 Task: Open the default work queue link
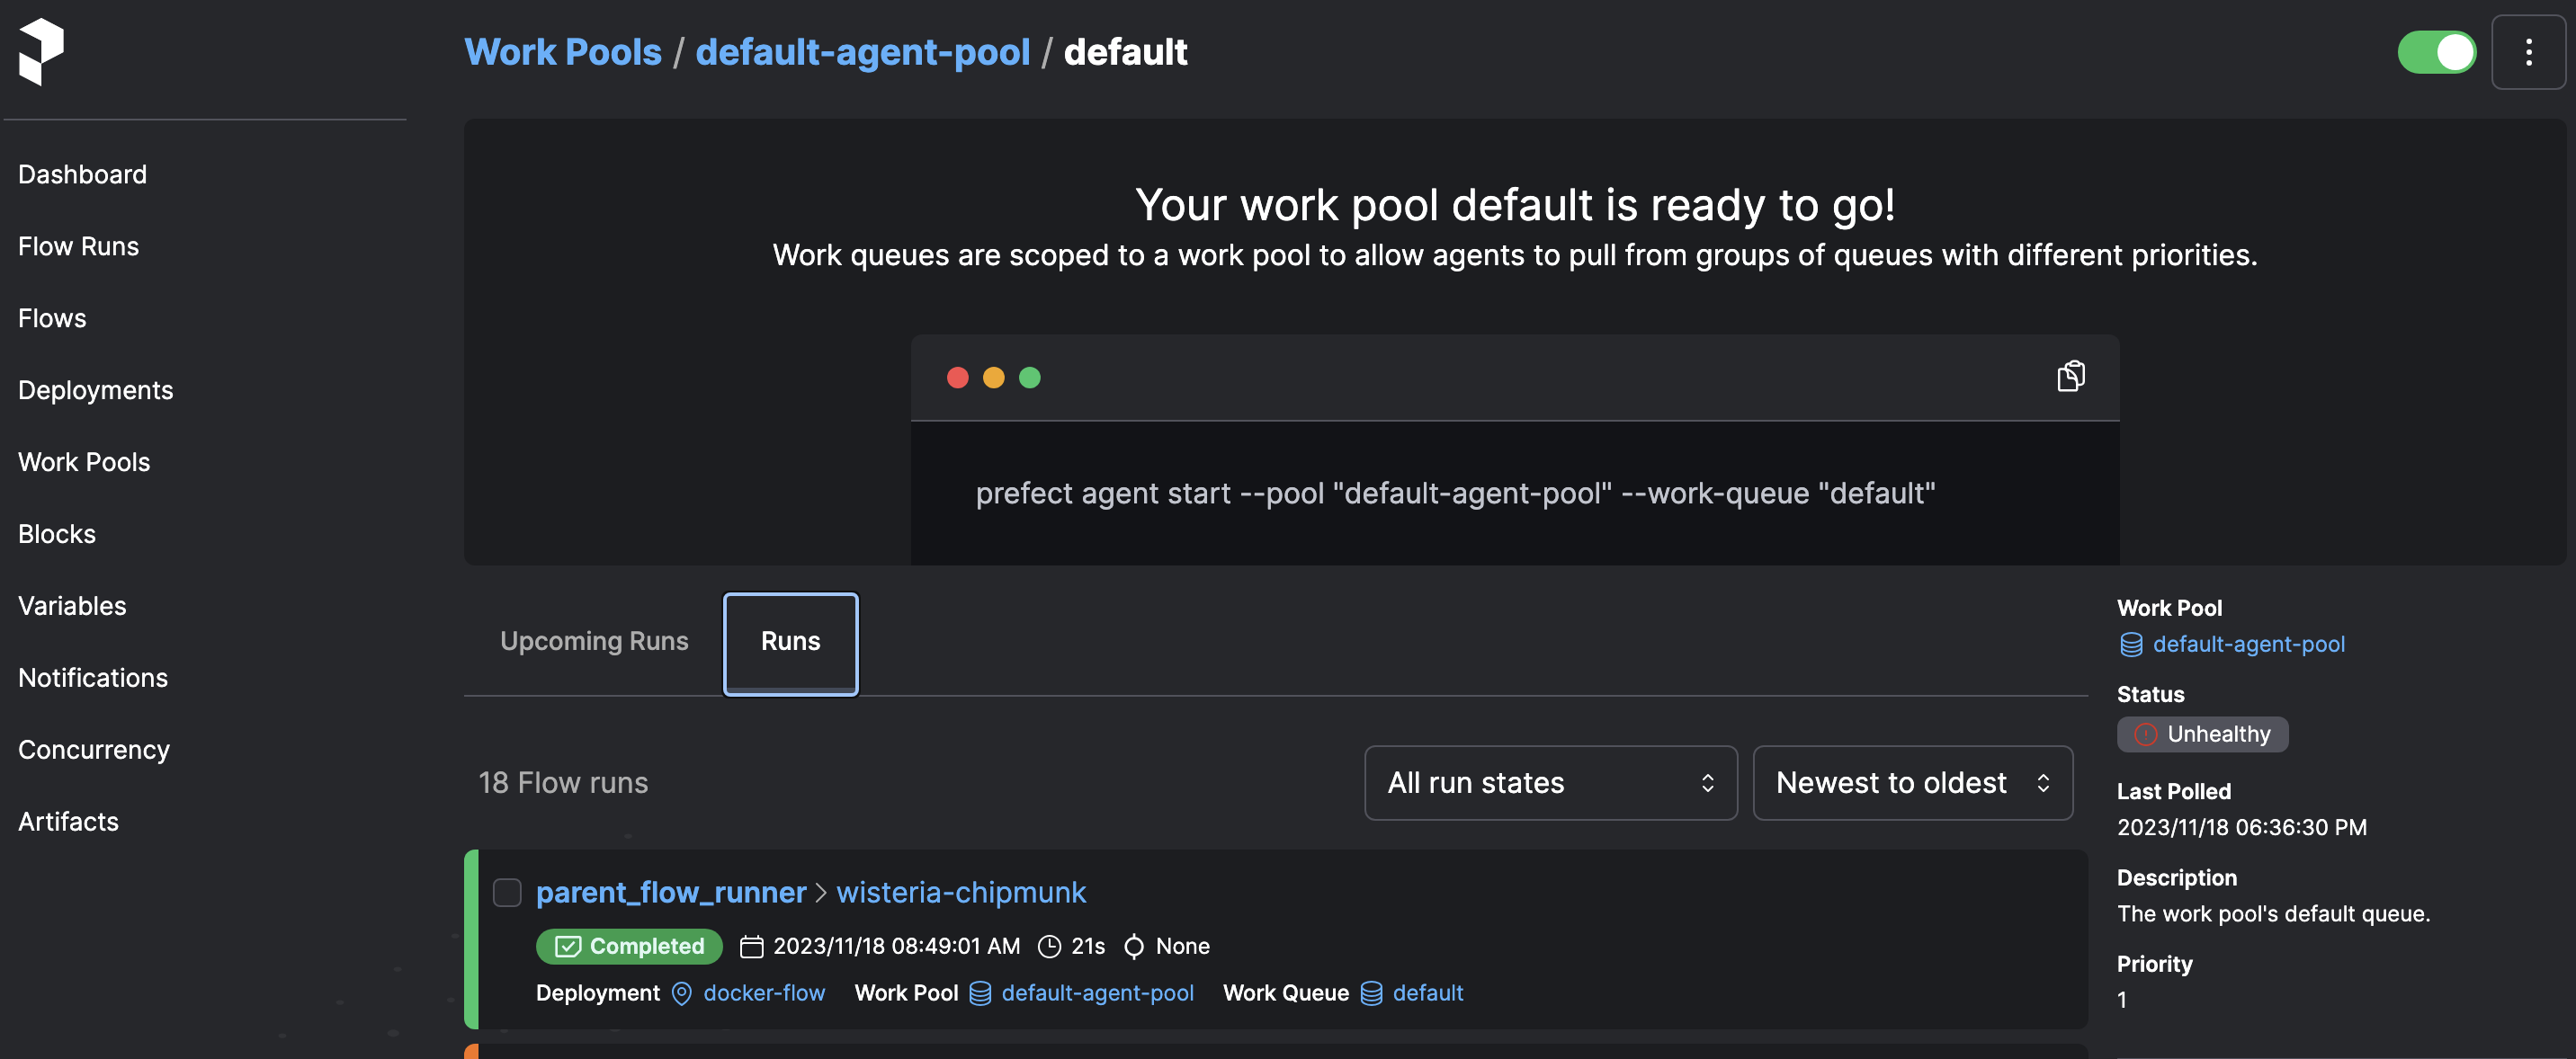[x=1427, y=993]
